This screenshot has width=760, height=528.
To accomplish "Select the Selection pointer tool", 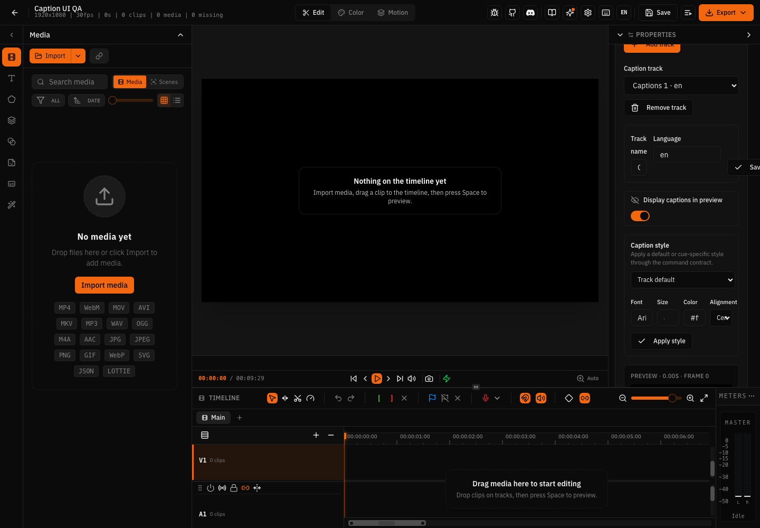I will point(272,398).
